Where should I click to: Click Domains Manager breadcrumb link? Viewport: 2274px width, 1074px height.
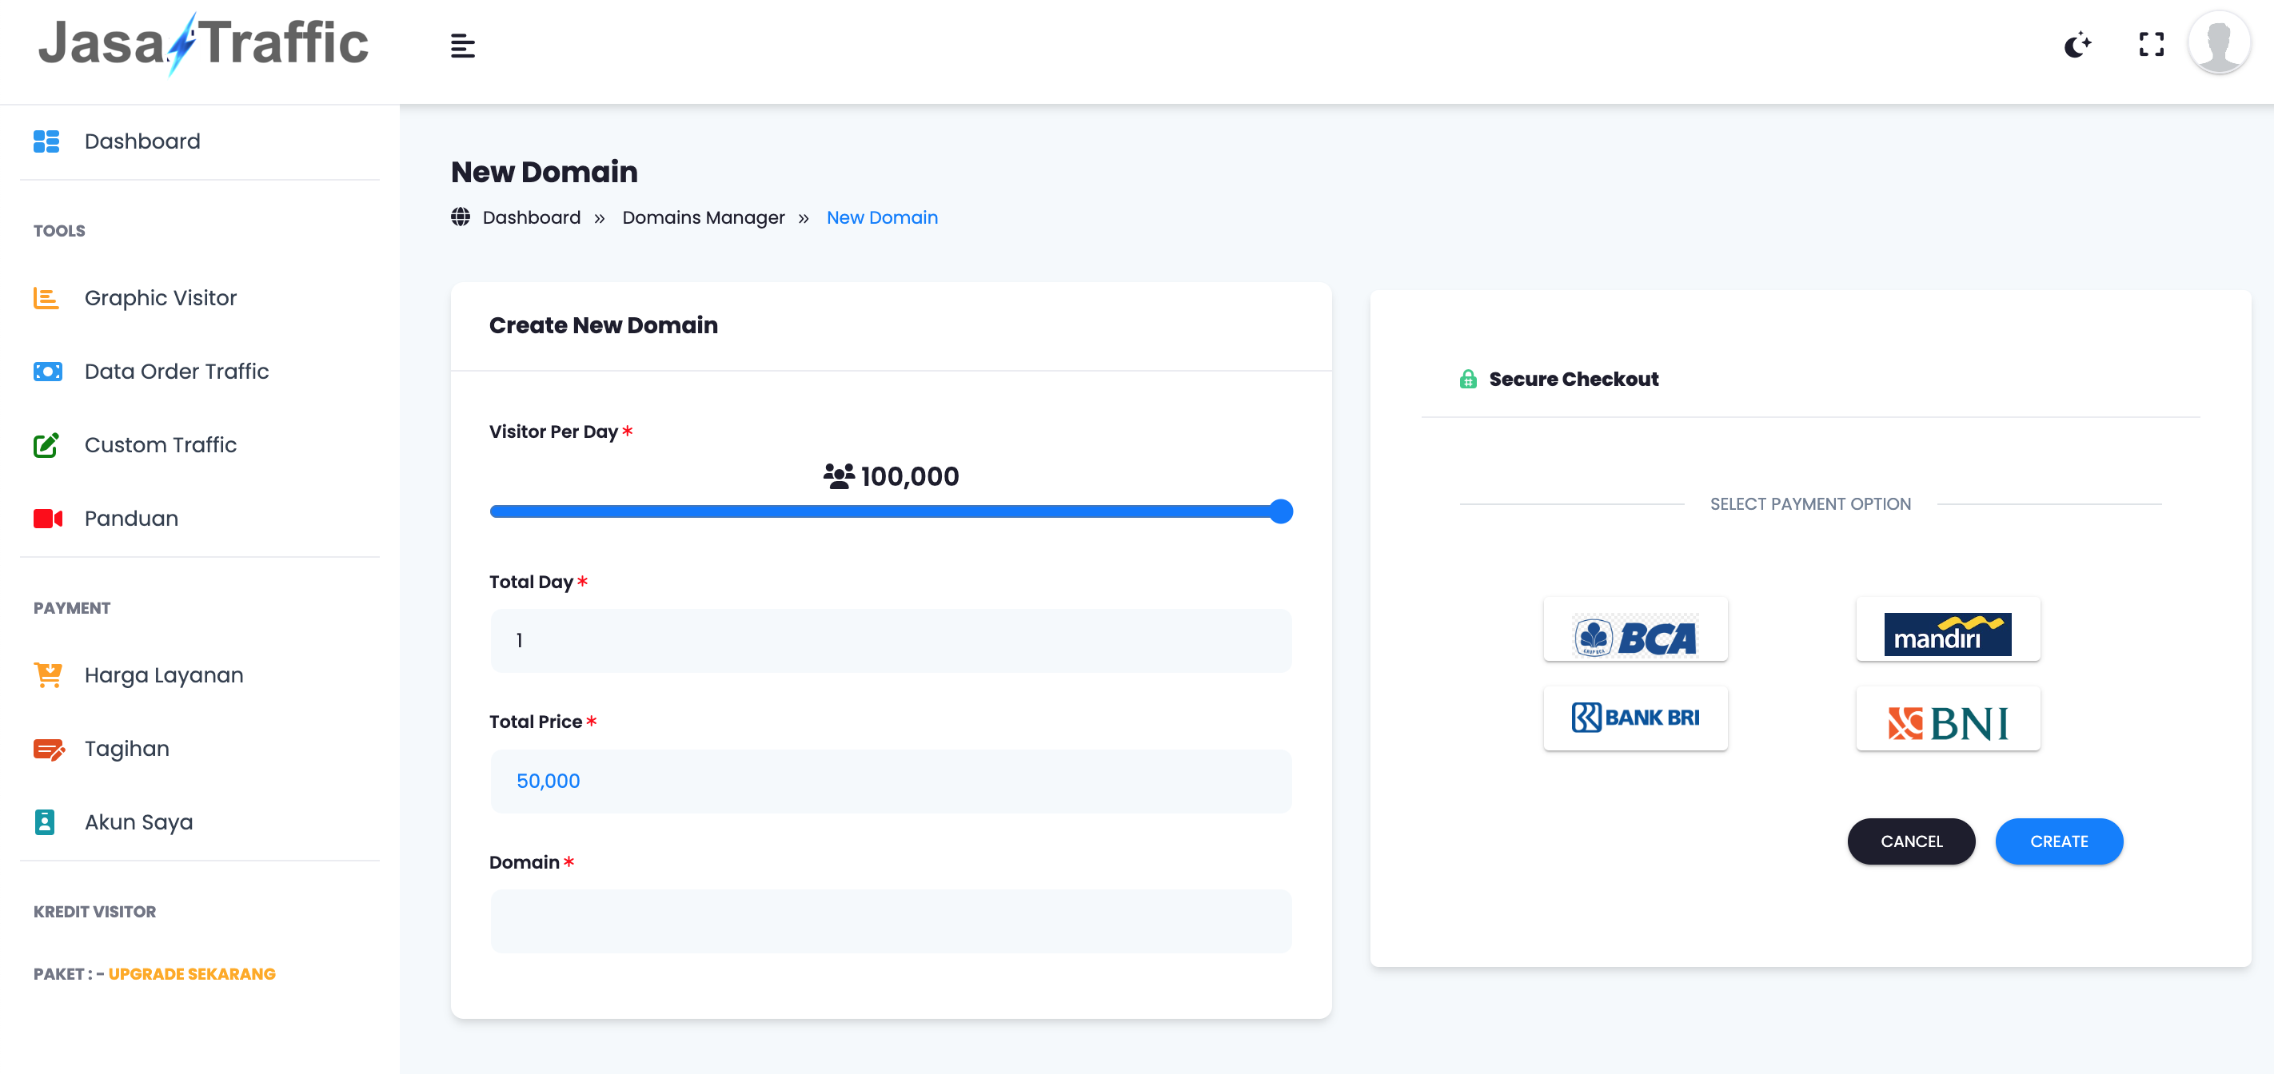click(x=703, y=217)
